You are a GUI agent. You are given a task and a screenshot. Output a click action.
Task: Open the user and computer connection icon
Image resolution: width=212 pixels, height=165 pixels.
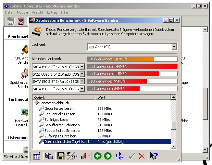(71, 156)
